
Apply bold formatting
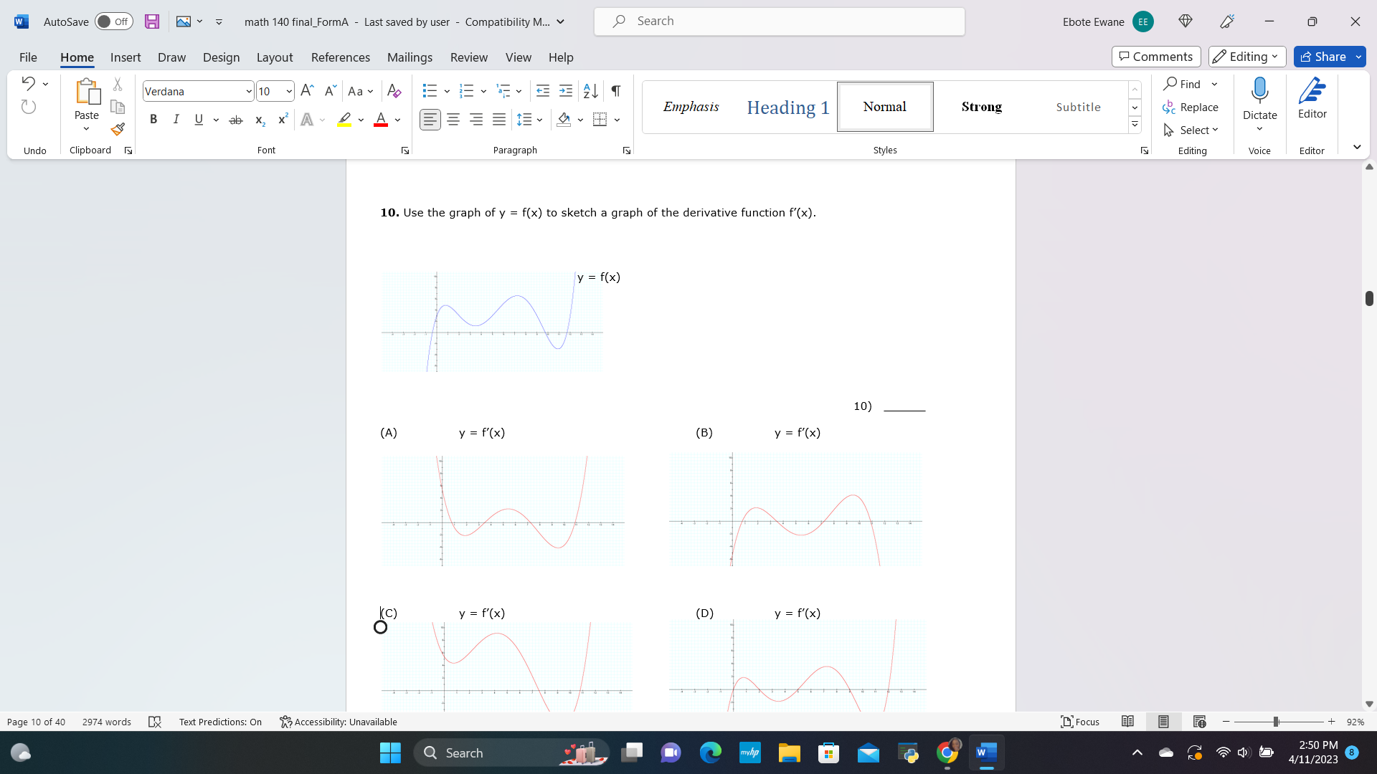[153, 119]
